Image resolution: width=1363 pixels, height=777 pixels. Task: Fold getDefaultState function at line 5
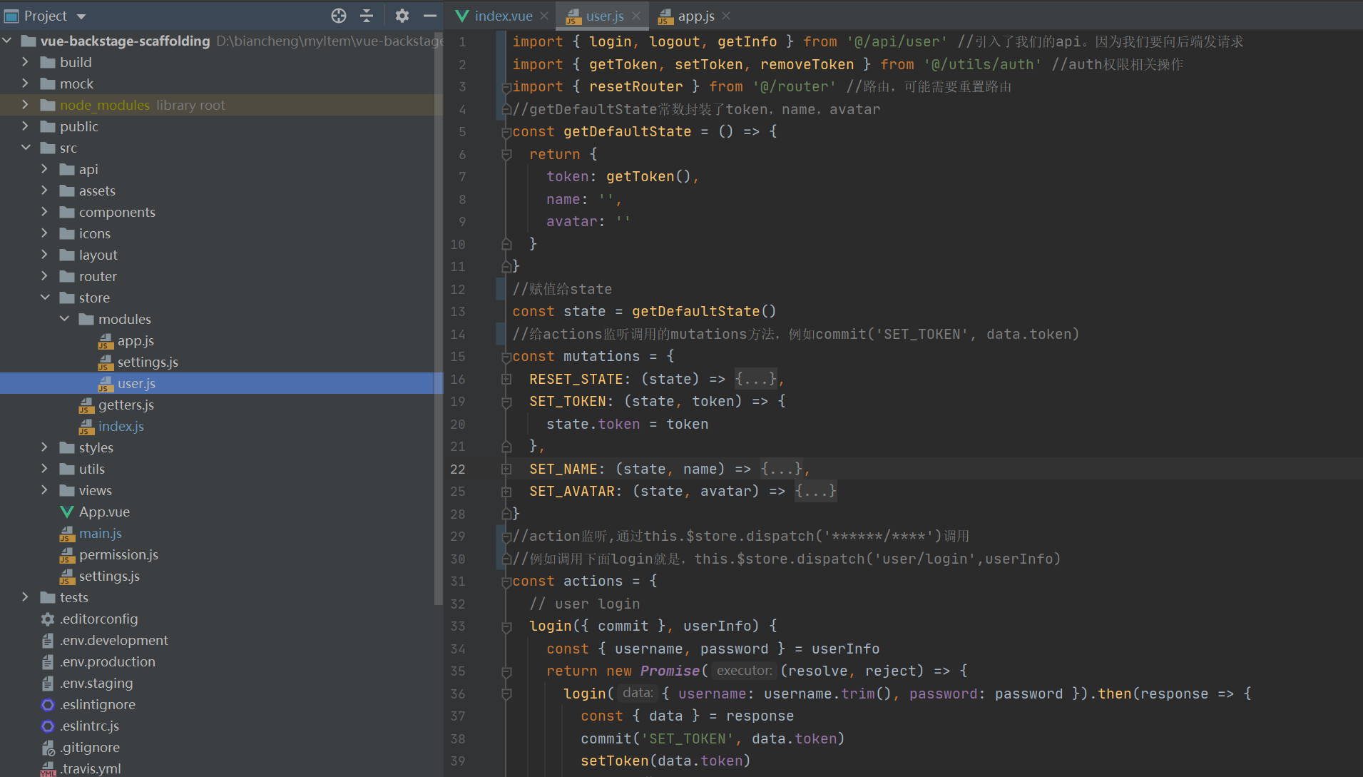pos(506,132)
